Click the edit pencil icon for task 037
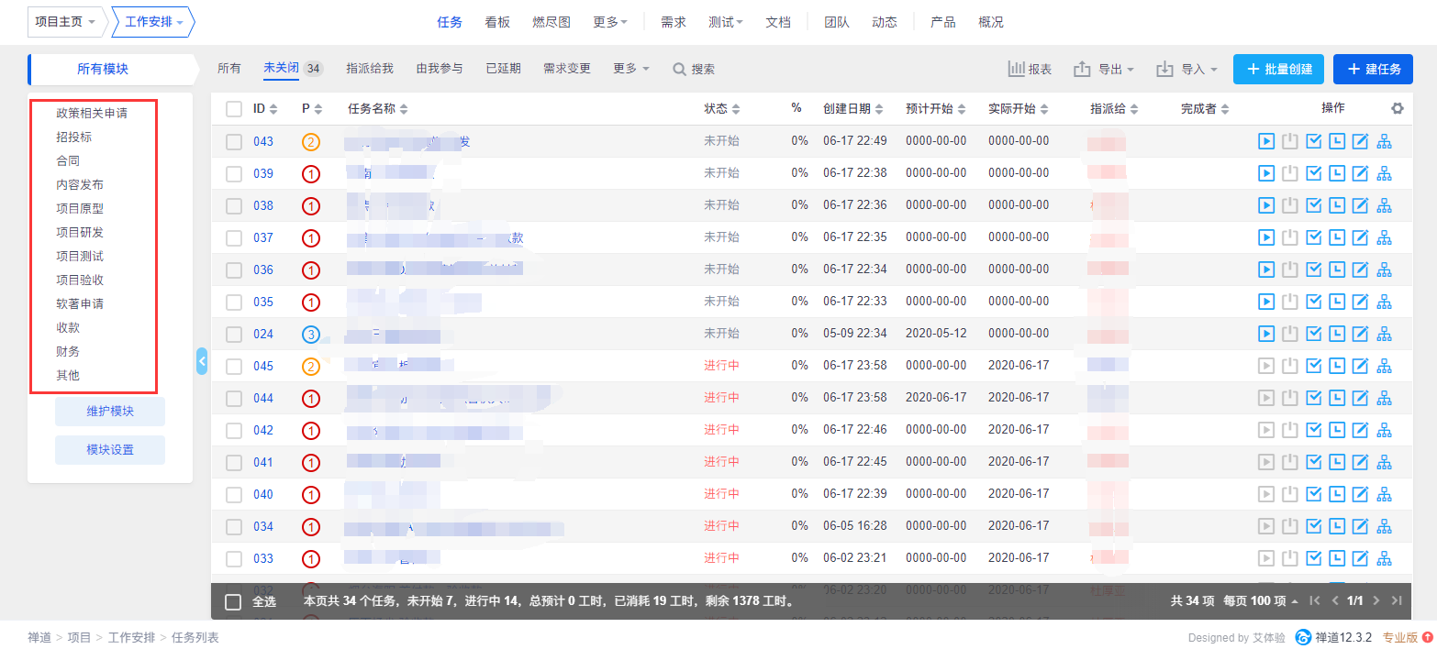1437x649 pixels. (1361, 237)
